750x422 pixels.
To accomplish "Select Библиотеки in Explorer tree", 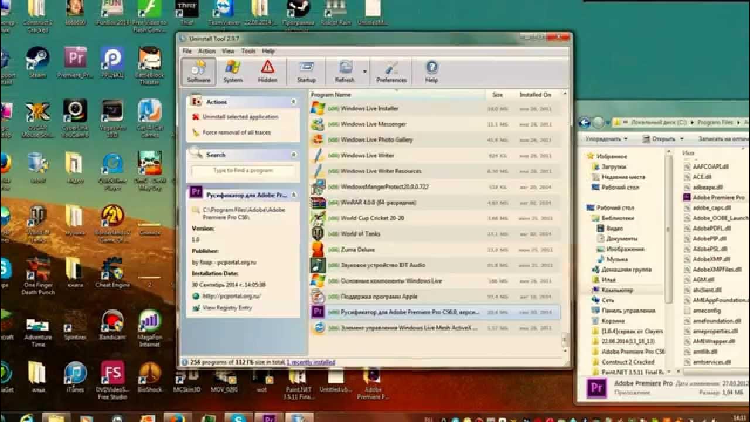I will click(613, 218).
